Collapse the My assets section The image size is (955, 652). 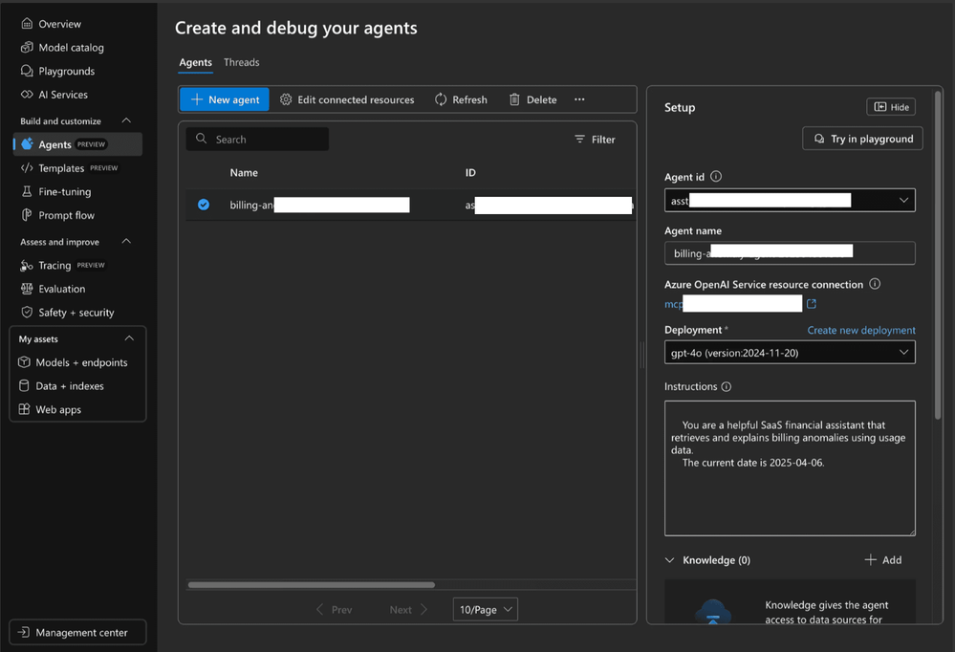[x=129, y=338]
